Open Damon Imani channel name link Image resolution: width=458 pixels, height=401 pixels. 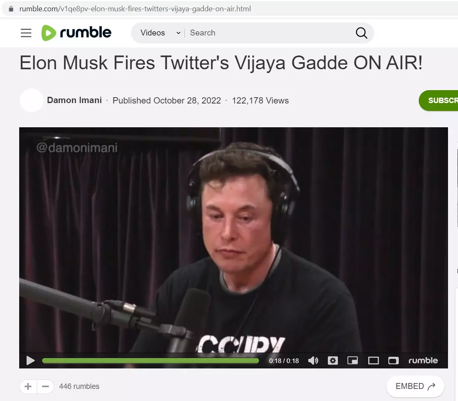75,100
